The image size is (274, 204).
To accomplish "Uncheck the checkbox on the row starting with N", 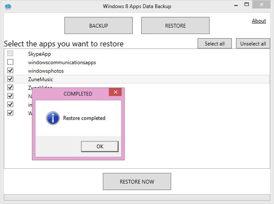I will [10, 96].
